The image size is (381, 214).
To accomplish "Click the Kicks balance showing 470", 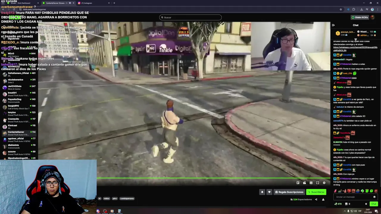I will point(338,204).
